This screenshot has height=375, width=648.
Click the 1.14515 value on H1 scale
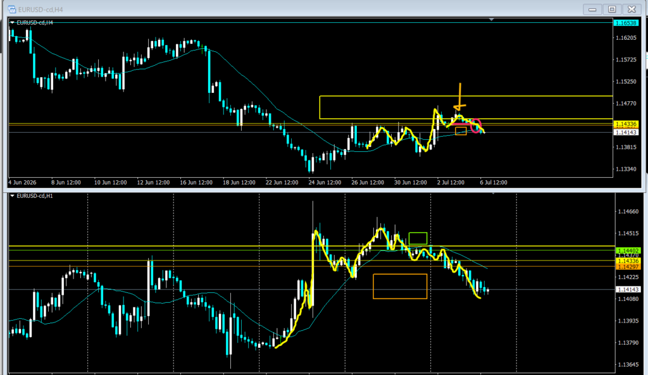[628, 234]
